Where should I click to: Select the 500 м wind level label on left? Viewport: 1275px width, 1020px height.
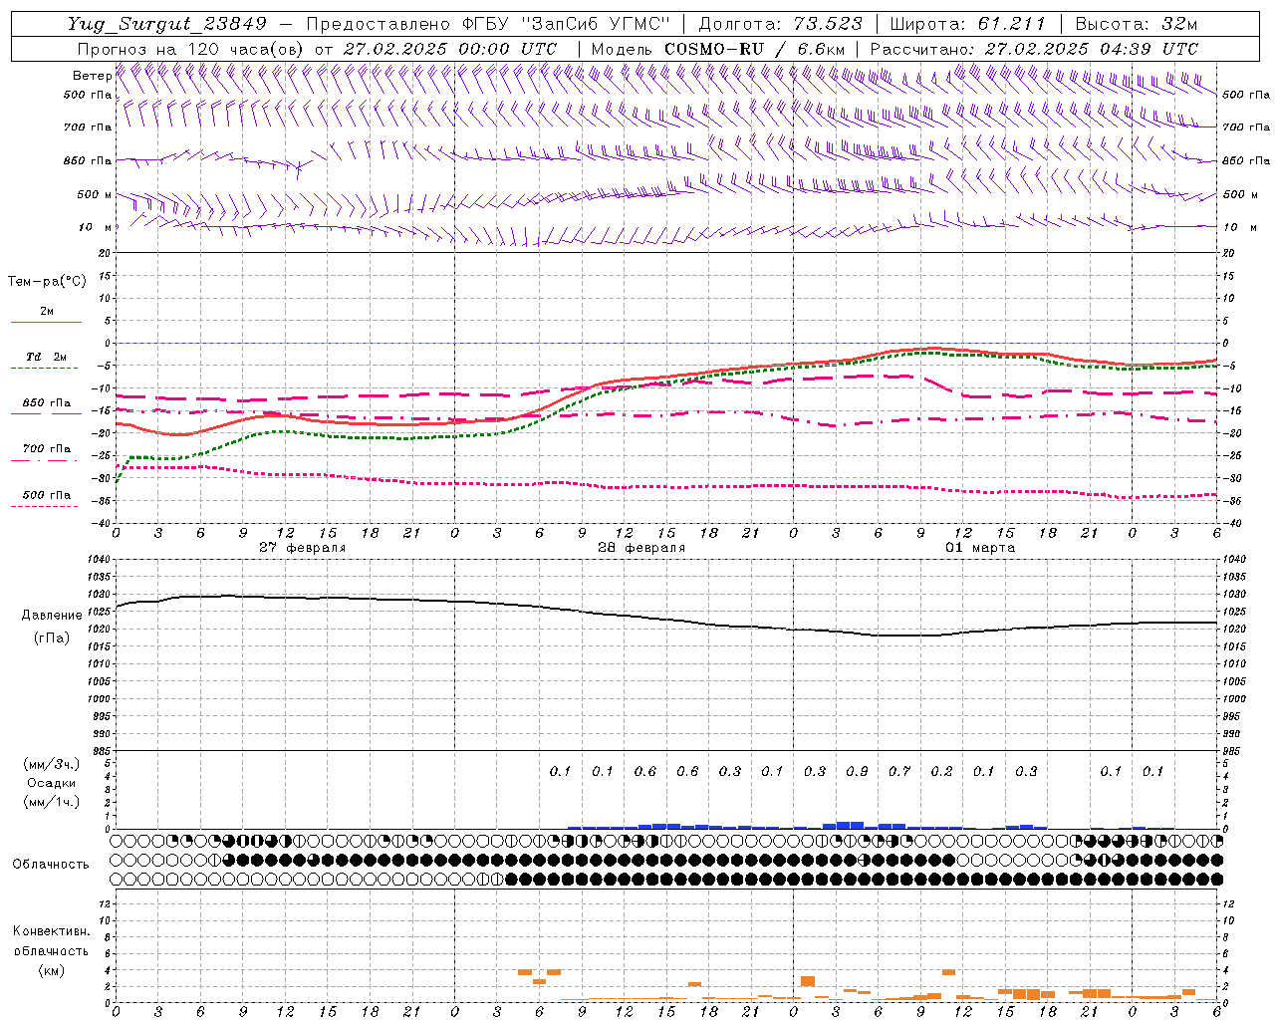point(95,194)
